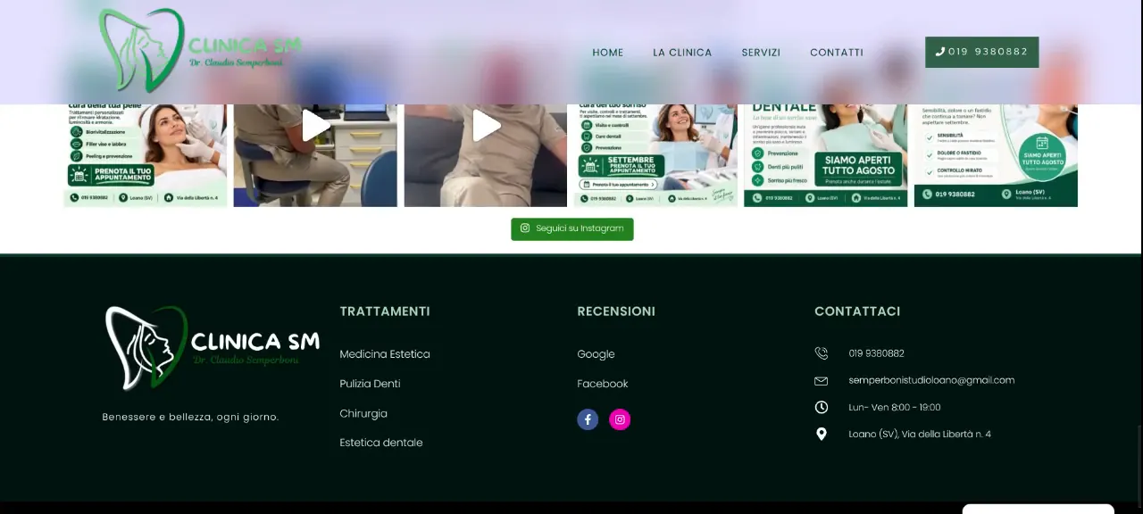Click the Seguici su Instagram button
Image resolution: width=1143 pixels, height=514 pixels.
click(572, 228)
